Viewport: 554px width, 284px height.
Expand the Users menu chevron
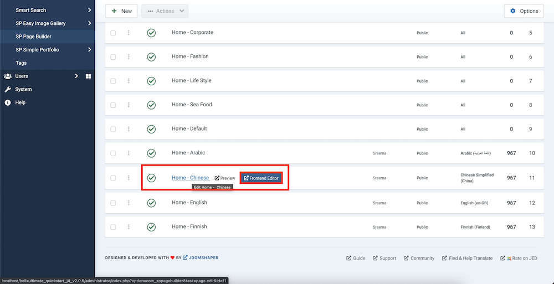(76, 76)
